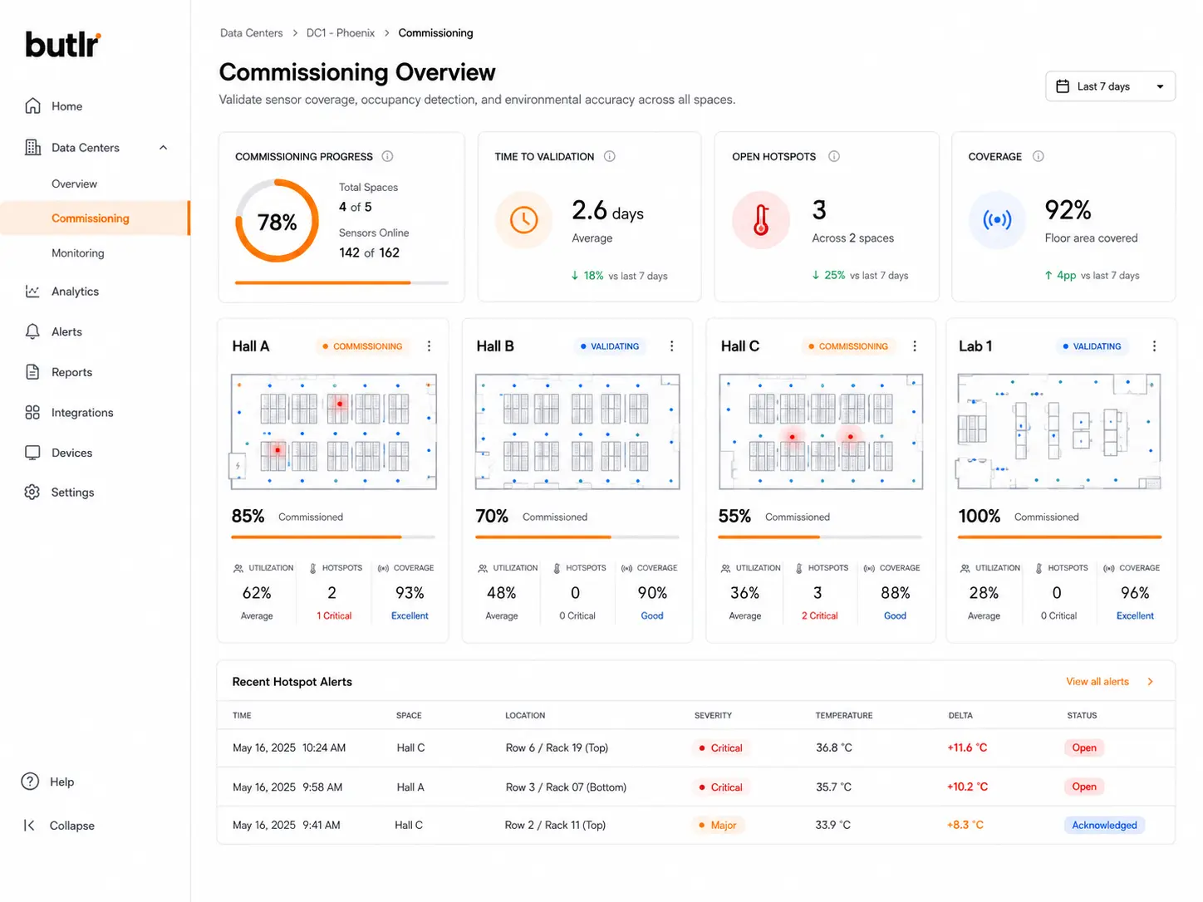
Task: Click the TEMPERATURE column header
Action: [844, 715]
